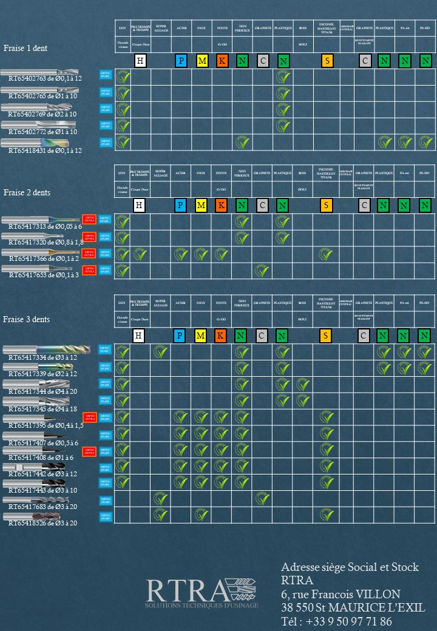Screen dimensions: 437x631
Task: Click the Graphite check mark for RT65417683
Action: [262, 499]
